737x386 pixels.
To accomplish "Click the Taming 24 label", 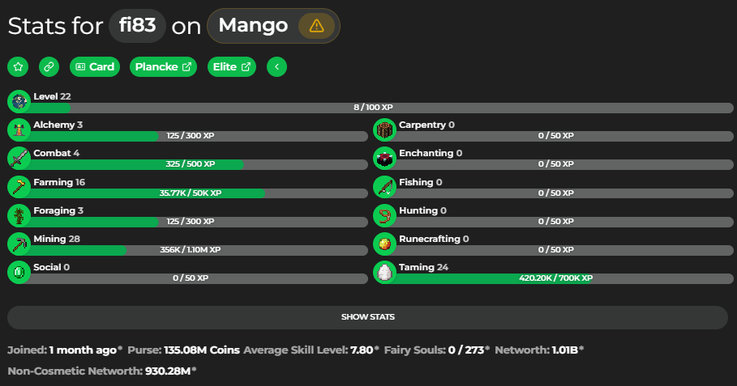I will tap(423, 267).
